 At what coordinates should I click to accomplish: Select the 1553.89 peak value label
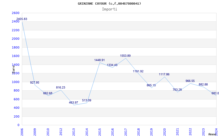[x=125, y=56]
